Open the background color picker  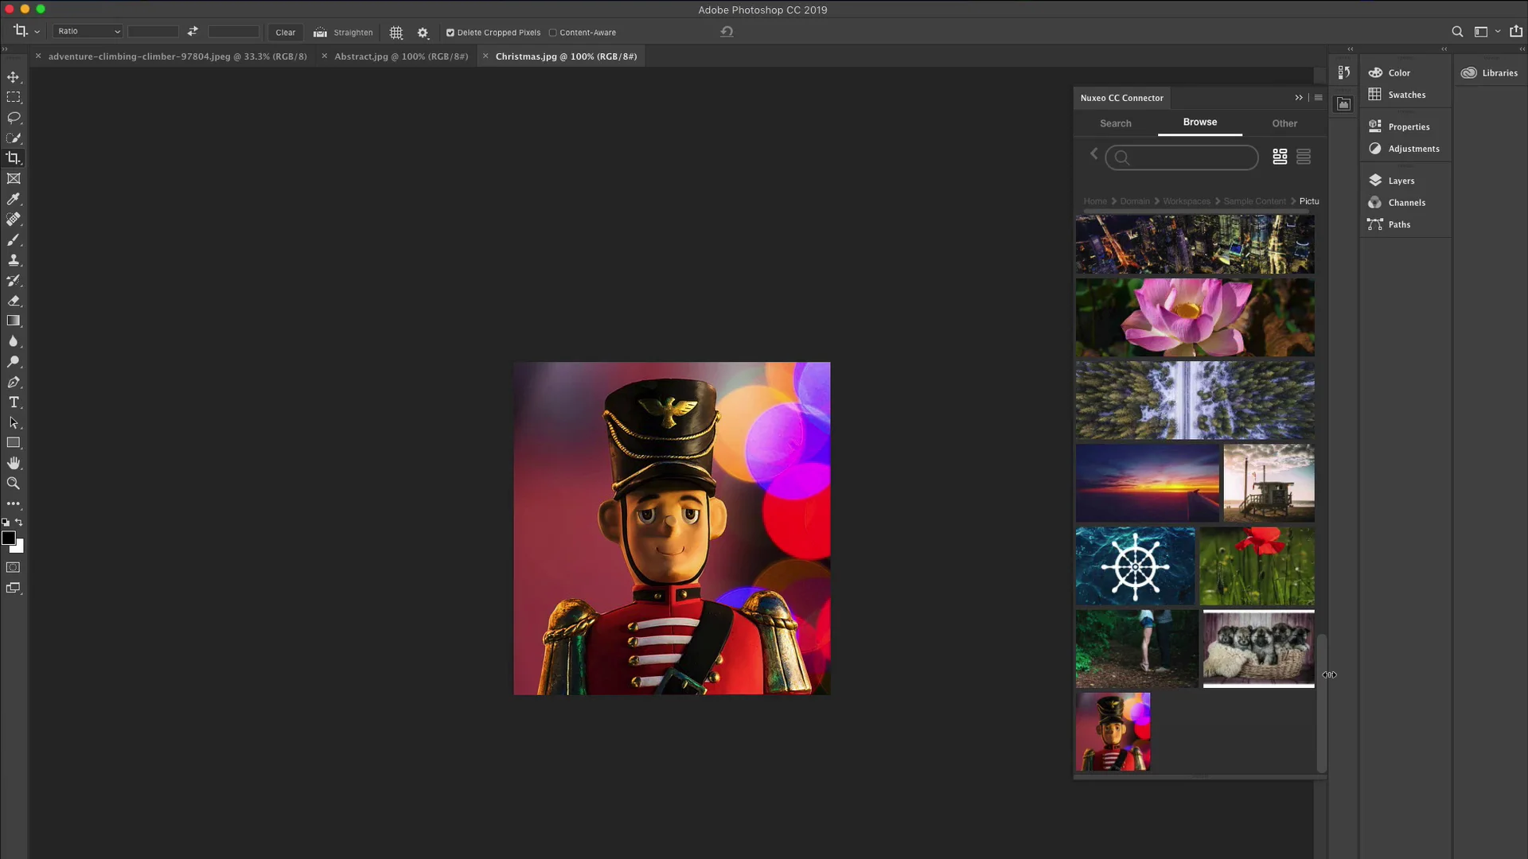19,548
